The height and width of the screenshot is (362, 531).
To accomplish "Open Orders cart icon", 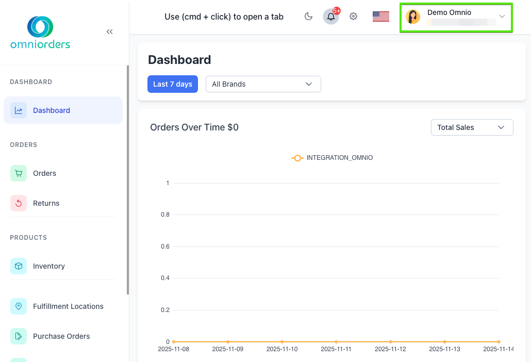I will click(x=19, y=173).
